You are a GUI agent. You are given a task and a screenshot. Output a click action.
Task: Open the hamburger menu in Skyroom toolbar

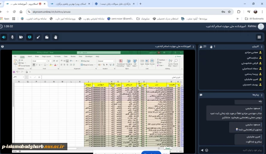tap(259, 37)
